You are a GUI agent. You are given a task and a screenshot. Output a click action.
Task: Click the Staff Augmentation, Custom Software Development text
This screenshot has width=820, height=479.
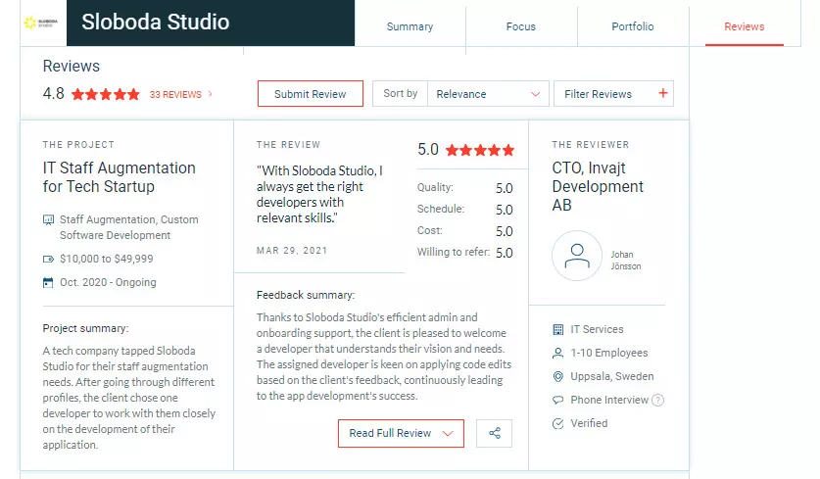[x=128, y=227]
